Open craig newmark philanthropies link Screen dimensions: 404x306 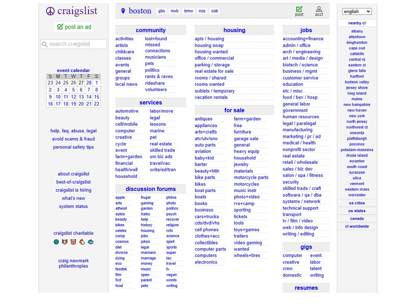click(x=73, y=263)
